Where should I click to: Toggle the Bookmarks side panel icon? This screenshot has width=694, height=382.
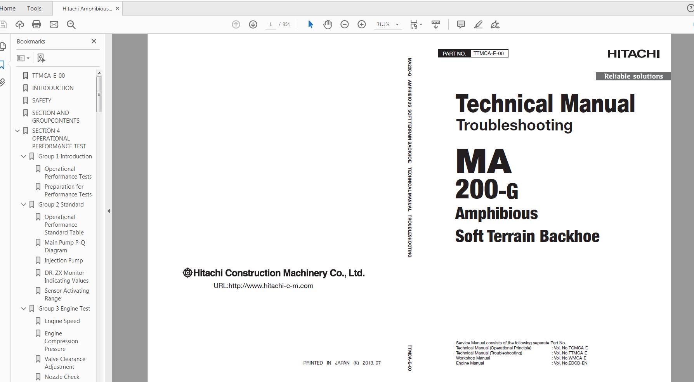point(2,64)
